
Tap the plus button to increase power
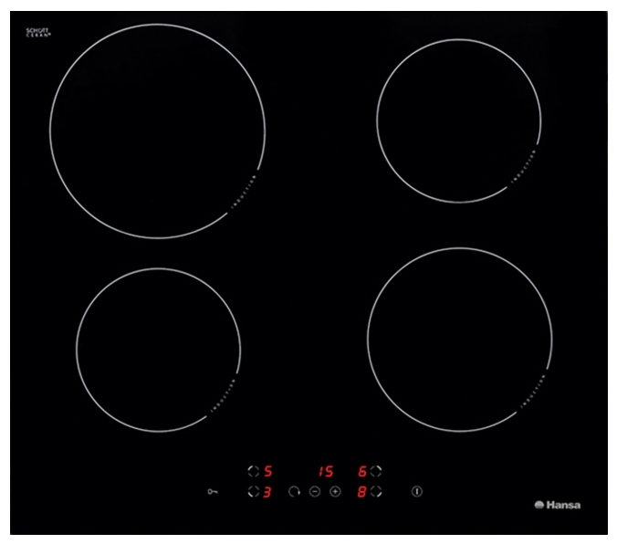335,492
